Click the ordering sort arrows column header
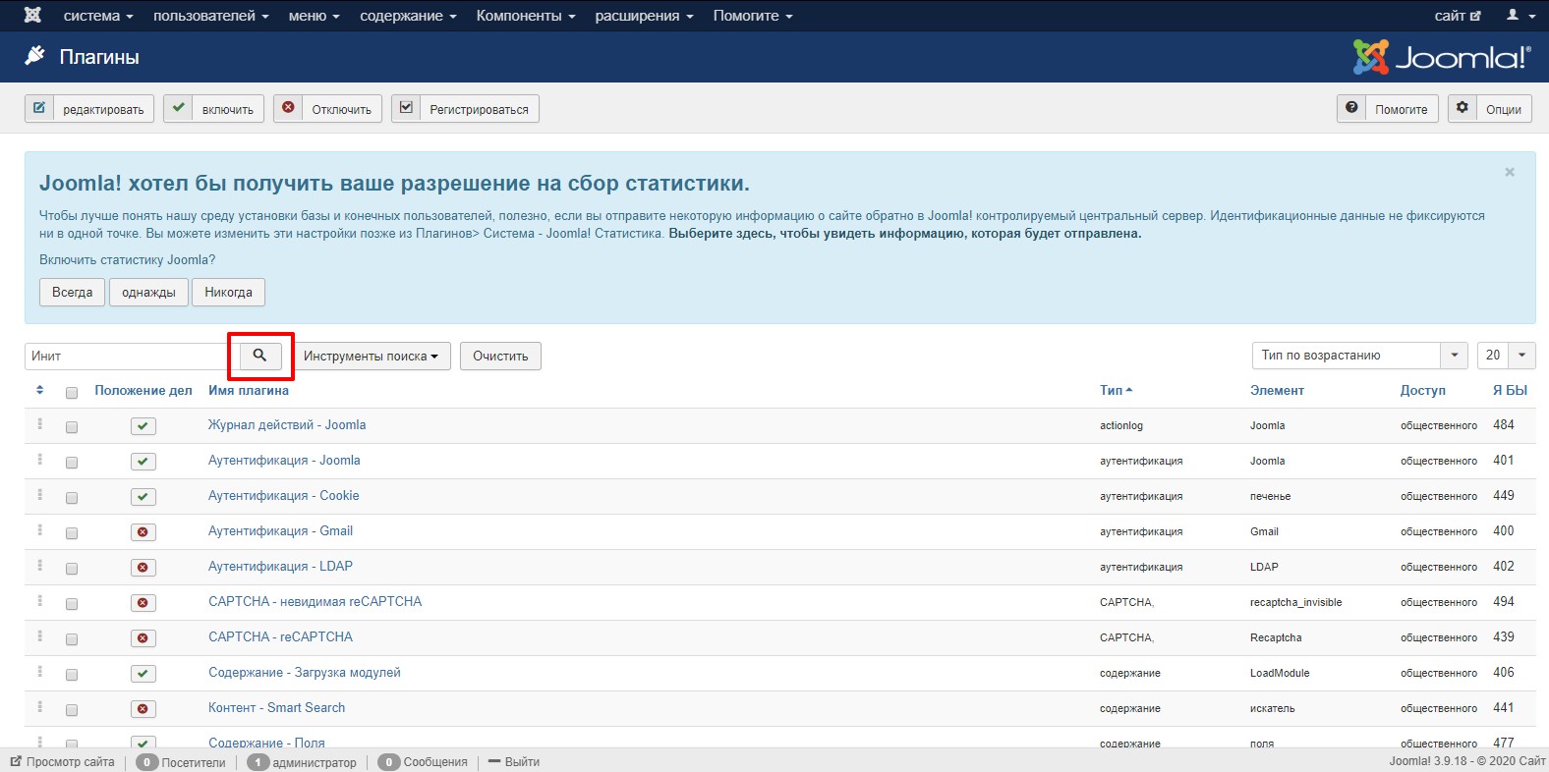1549x772 pixels. pyautogui.click(x=39, y=390)
